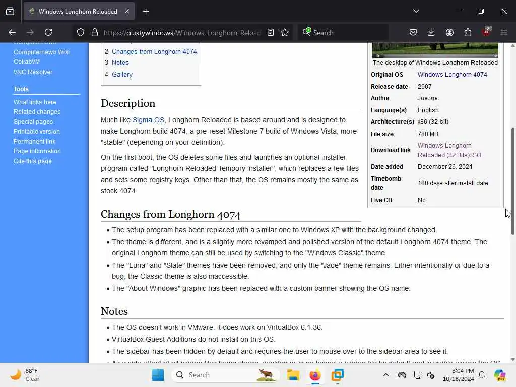
Task: Open the CollabVM sidebar link
Action: tap(27, 62)
